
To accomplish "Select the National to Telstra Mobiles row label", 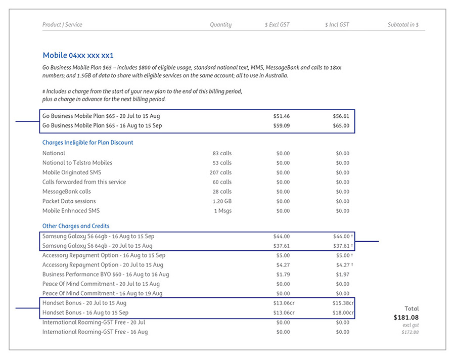I will pyautogui.click(x=77, y=163).
